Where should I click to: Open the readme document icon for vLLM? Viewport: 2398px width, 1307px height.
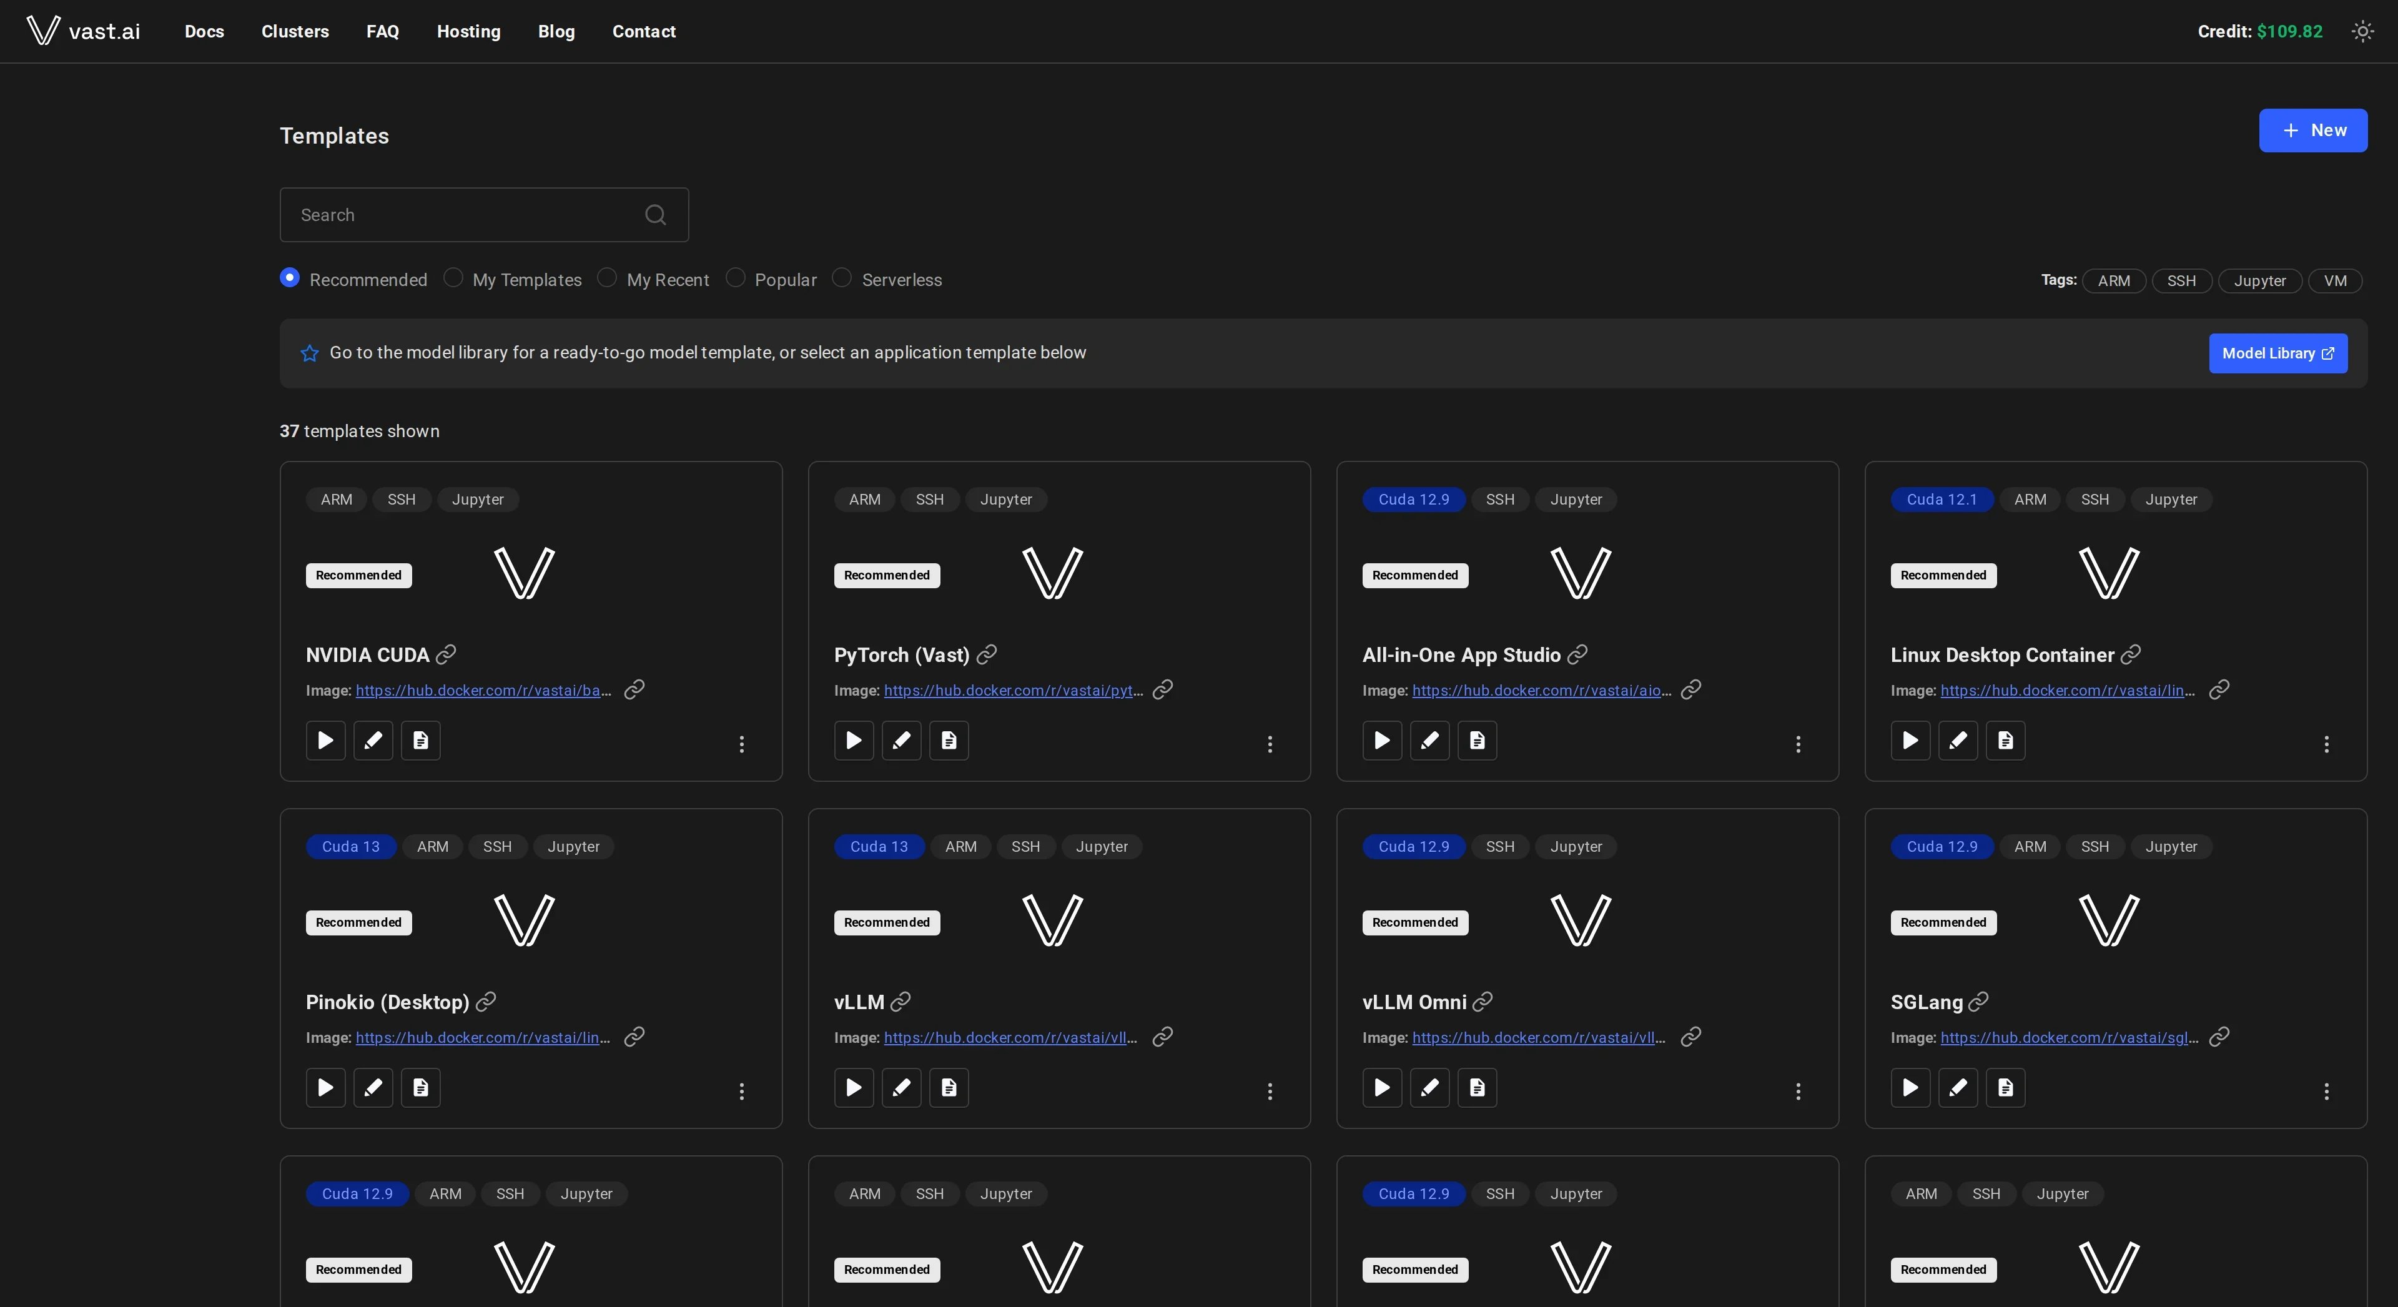pos(949,1088)
